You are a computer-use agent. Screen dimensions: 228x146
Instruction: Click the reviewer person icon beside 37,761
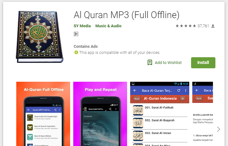tap(213, 26)
